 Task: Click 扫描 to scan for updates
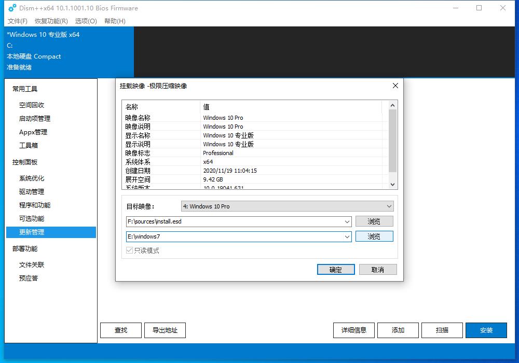tap(442, 330)
